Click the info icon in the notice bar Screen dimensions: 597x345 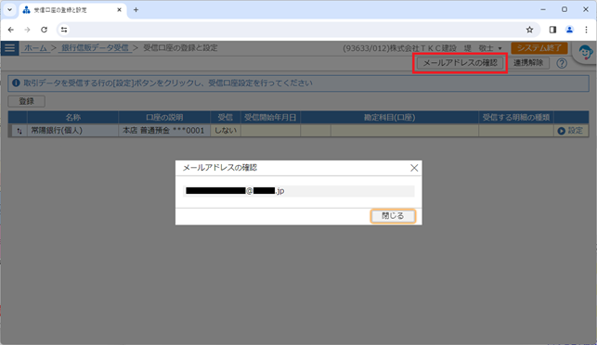(16, 83)
